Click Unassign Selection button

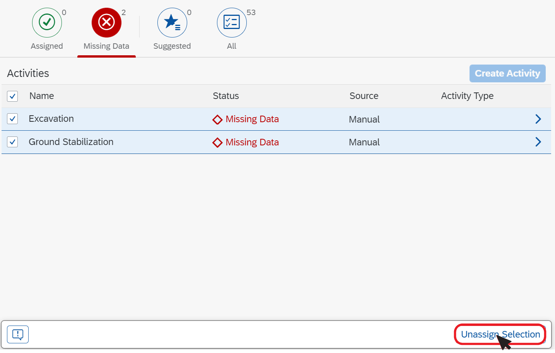500,334
